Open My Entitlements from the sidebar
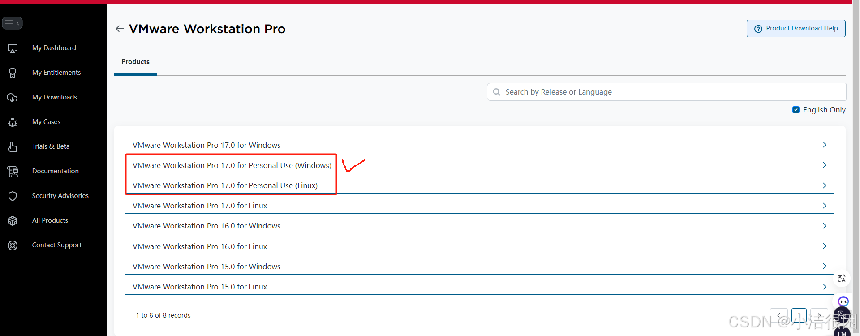Viewport: 860px width, 336px height. [56, 73]
